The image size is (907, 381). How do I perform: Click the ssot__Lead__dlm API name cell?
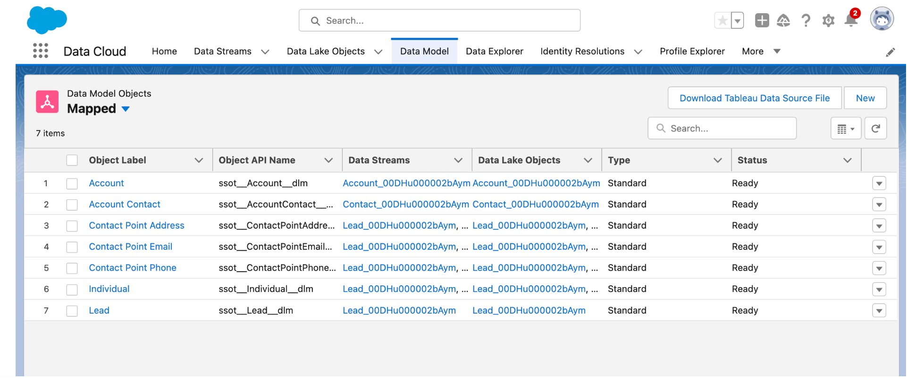(x=256, y=311)
